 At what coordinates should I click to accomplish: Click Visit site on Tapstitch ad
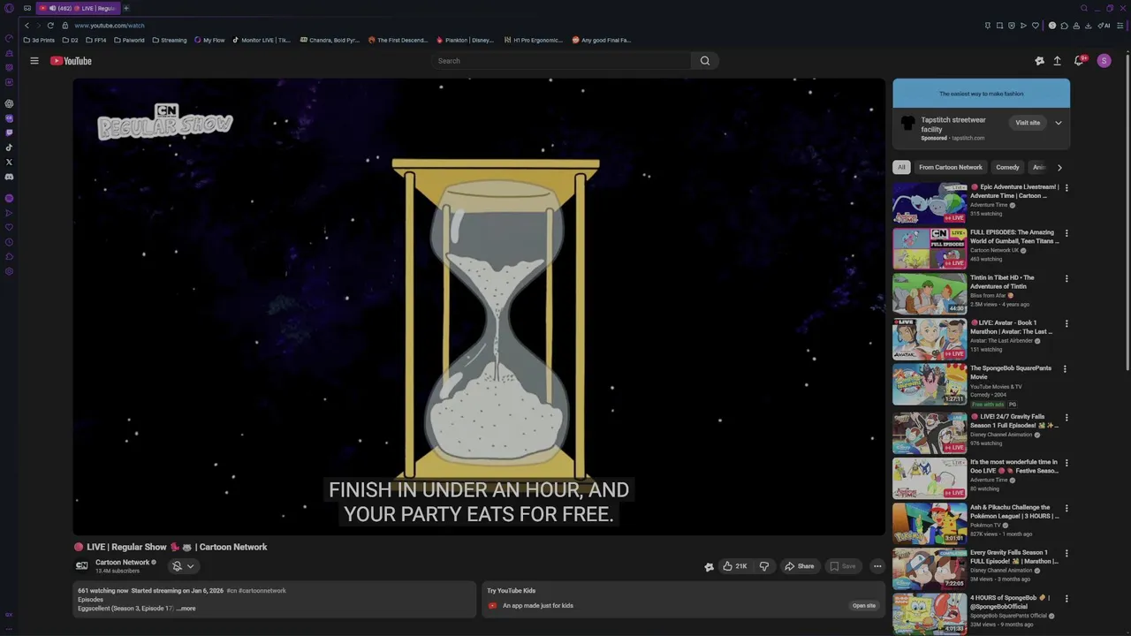1028,123
